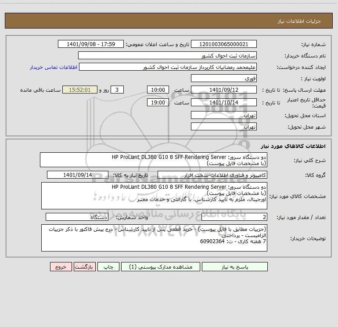The height and width of the screenshot is (327, 338).
Task: Click the deadline time field 10:00
Action: point(158,90)
